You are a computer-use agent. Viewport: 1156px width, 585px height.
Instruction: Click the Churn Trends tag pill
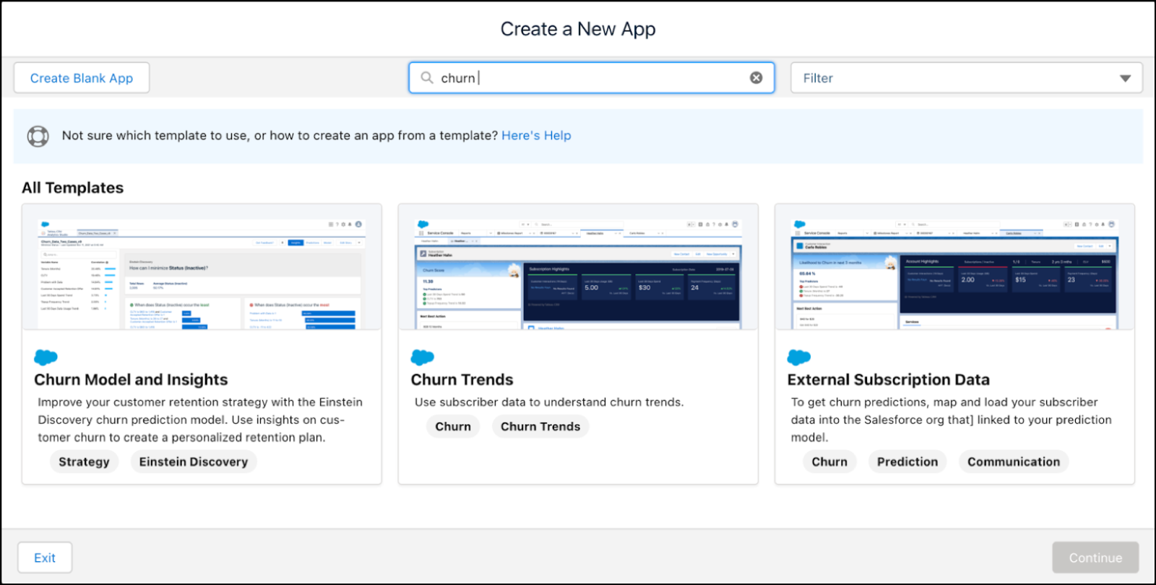pos(540,426)
